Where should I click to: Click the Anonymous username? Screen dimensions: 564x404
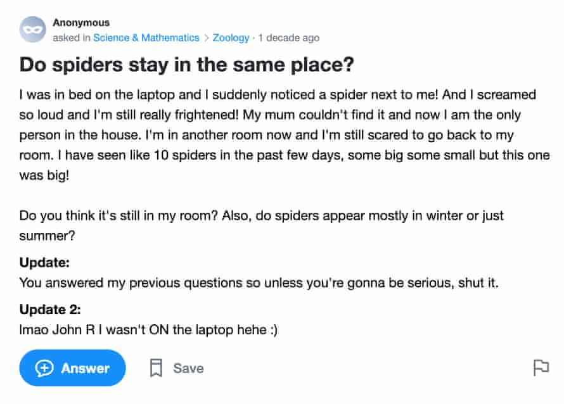[x=81, y=22]
